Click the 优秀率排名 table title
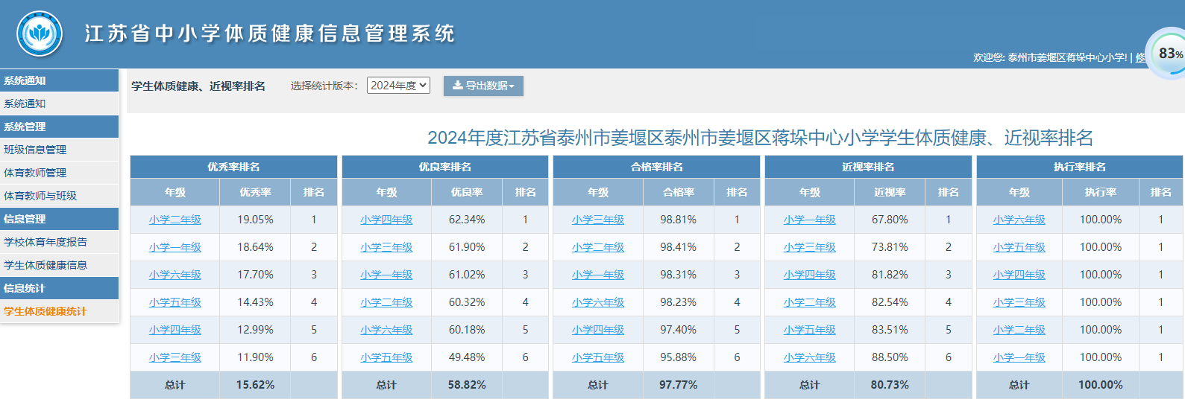 click(233, 167)
